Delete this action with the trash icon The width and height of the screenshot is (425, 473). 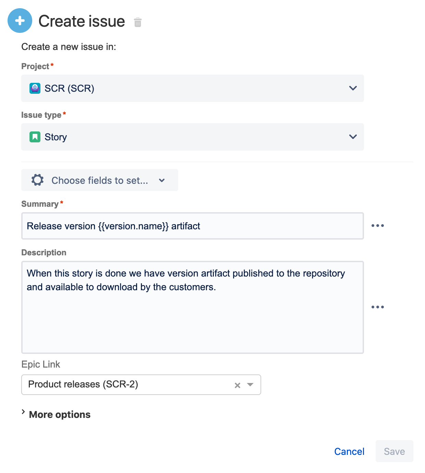pyautogui.click(x=138, y=22)
